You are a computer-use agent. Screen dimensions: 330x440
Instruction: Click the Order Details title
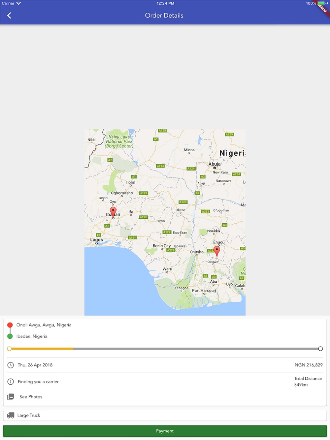coord(164,16)
